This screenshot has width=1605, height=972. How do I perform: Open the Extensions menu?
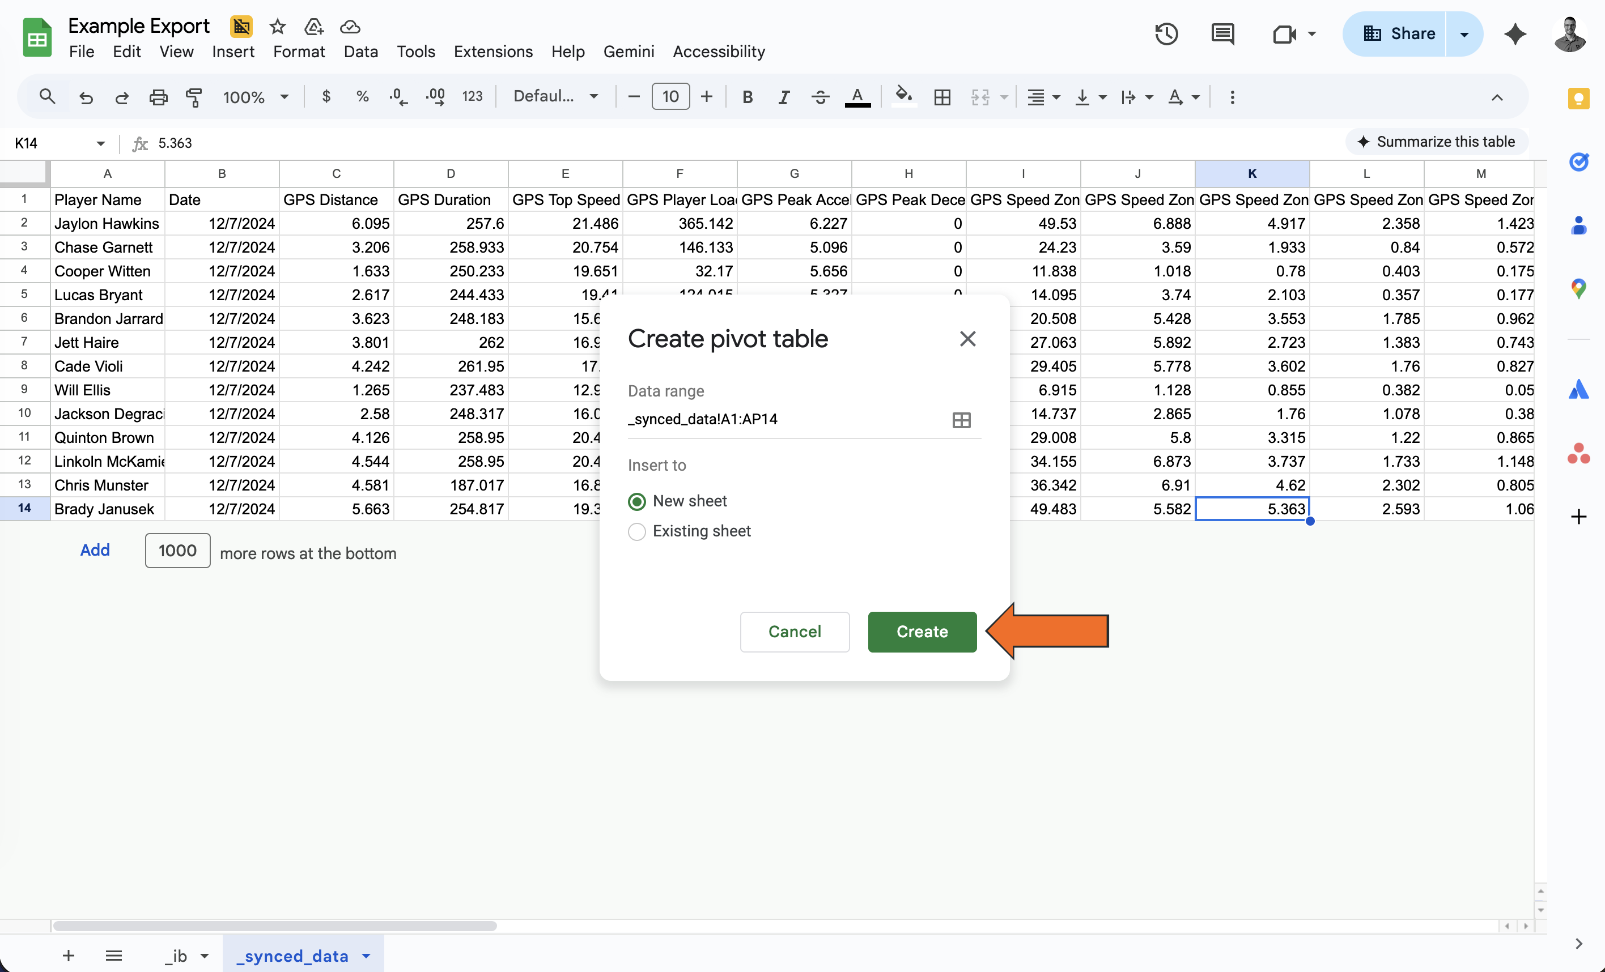(493, 52)
